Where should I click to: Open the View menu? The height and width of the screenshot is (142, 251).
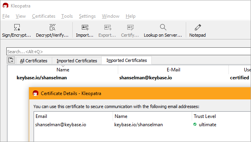21,16
